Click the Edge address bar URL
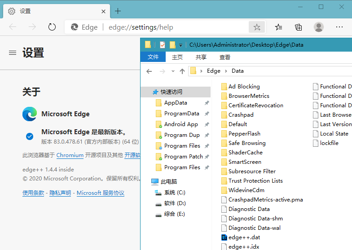Image resolution: width=352 pixels, height=250 pixels. (141, 27)
